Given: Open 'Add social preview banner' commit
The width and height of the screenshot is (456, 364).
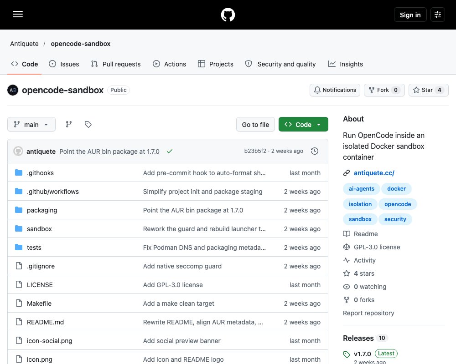Looking at the screenshot, I should coord(182,341).
